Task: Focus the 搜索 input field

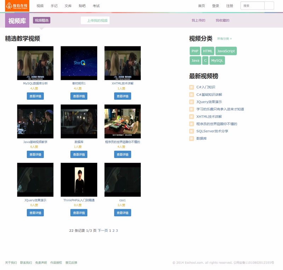Action: point(253,6)
